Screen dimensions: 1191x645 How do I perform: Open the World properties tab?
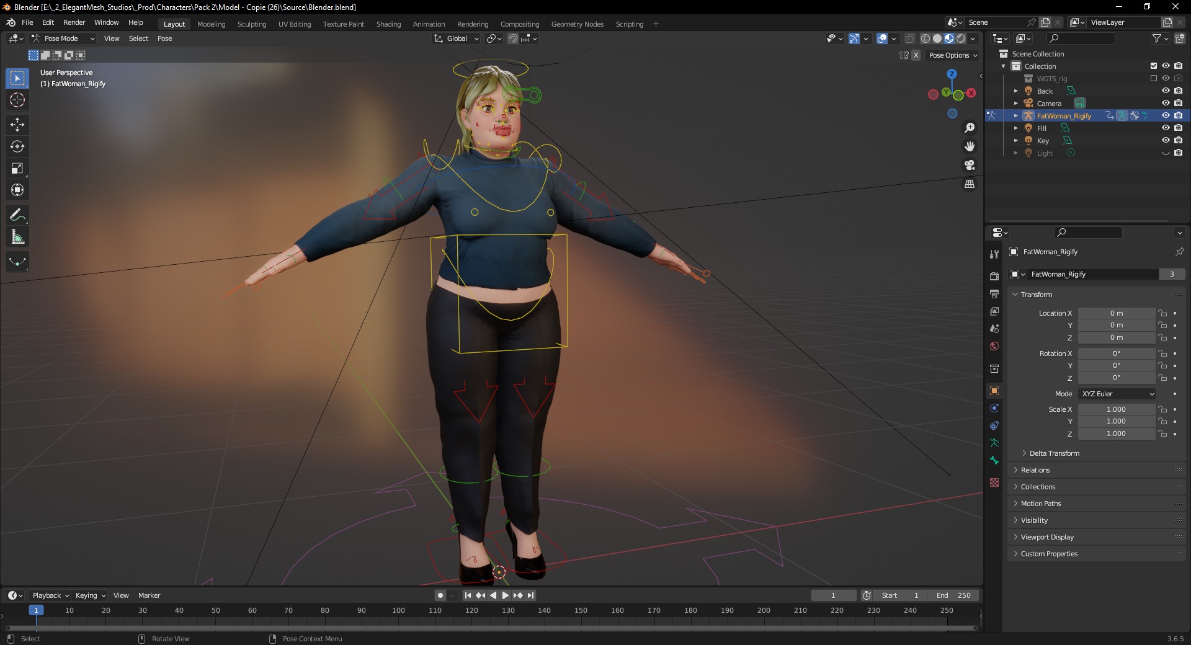click(994, 346)
